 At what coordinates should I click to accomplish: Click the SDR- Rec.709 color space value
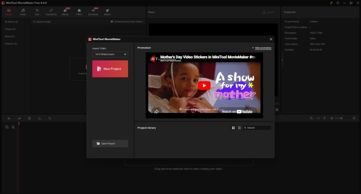(317, 44)
